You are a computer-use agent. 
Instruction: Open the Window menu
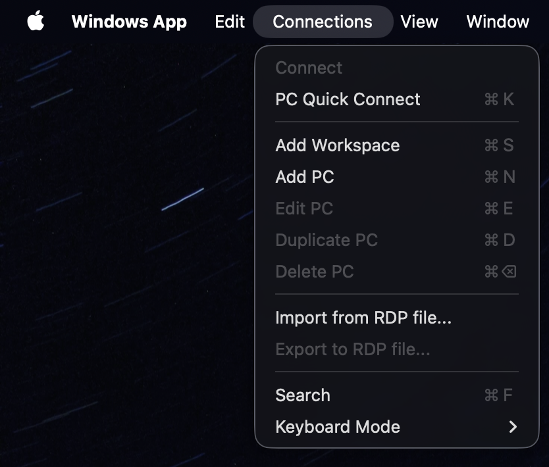coord(498,21)
